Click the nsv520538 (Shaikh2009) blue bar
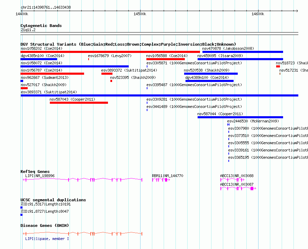The width and height of the screenshot is (308, 249). [x=211, y=74]
